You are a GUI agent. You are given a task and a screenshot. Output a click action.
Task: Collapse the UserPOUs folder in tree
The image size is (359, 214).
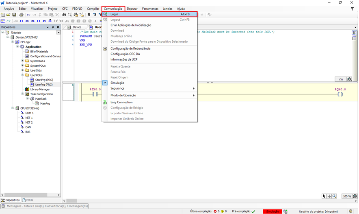click(x=23, y=75)
